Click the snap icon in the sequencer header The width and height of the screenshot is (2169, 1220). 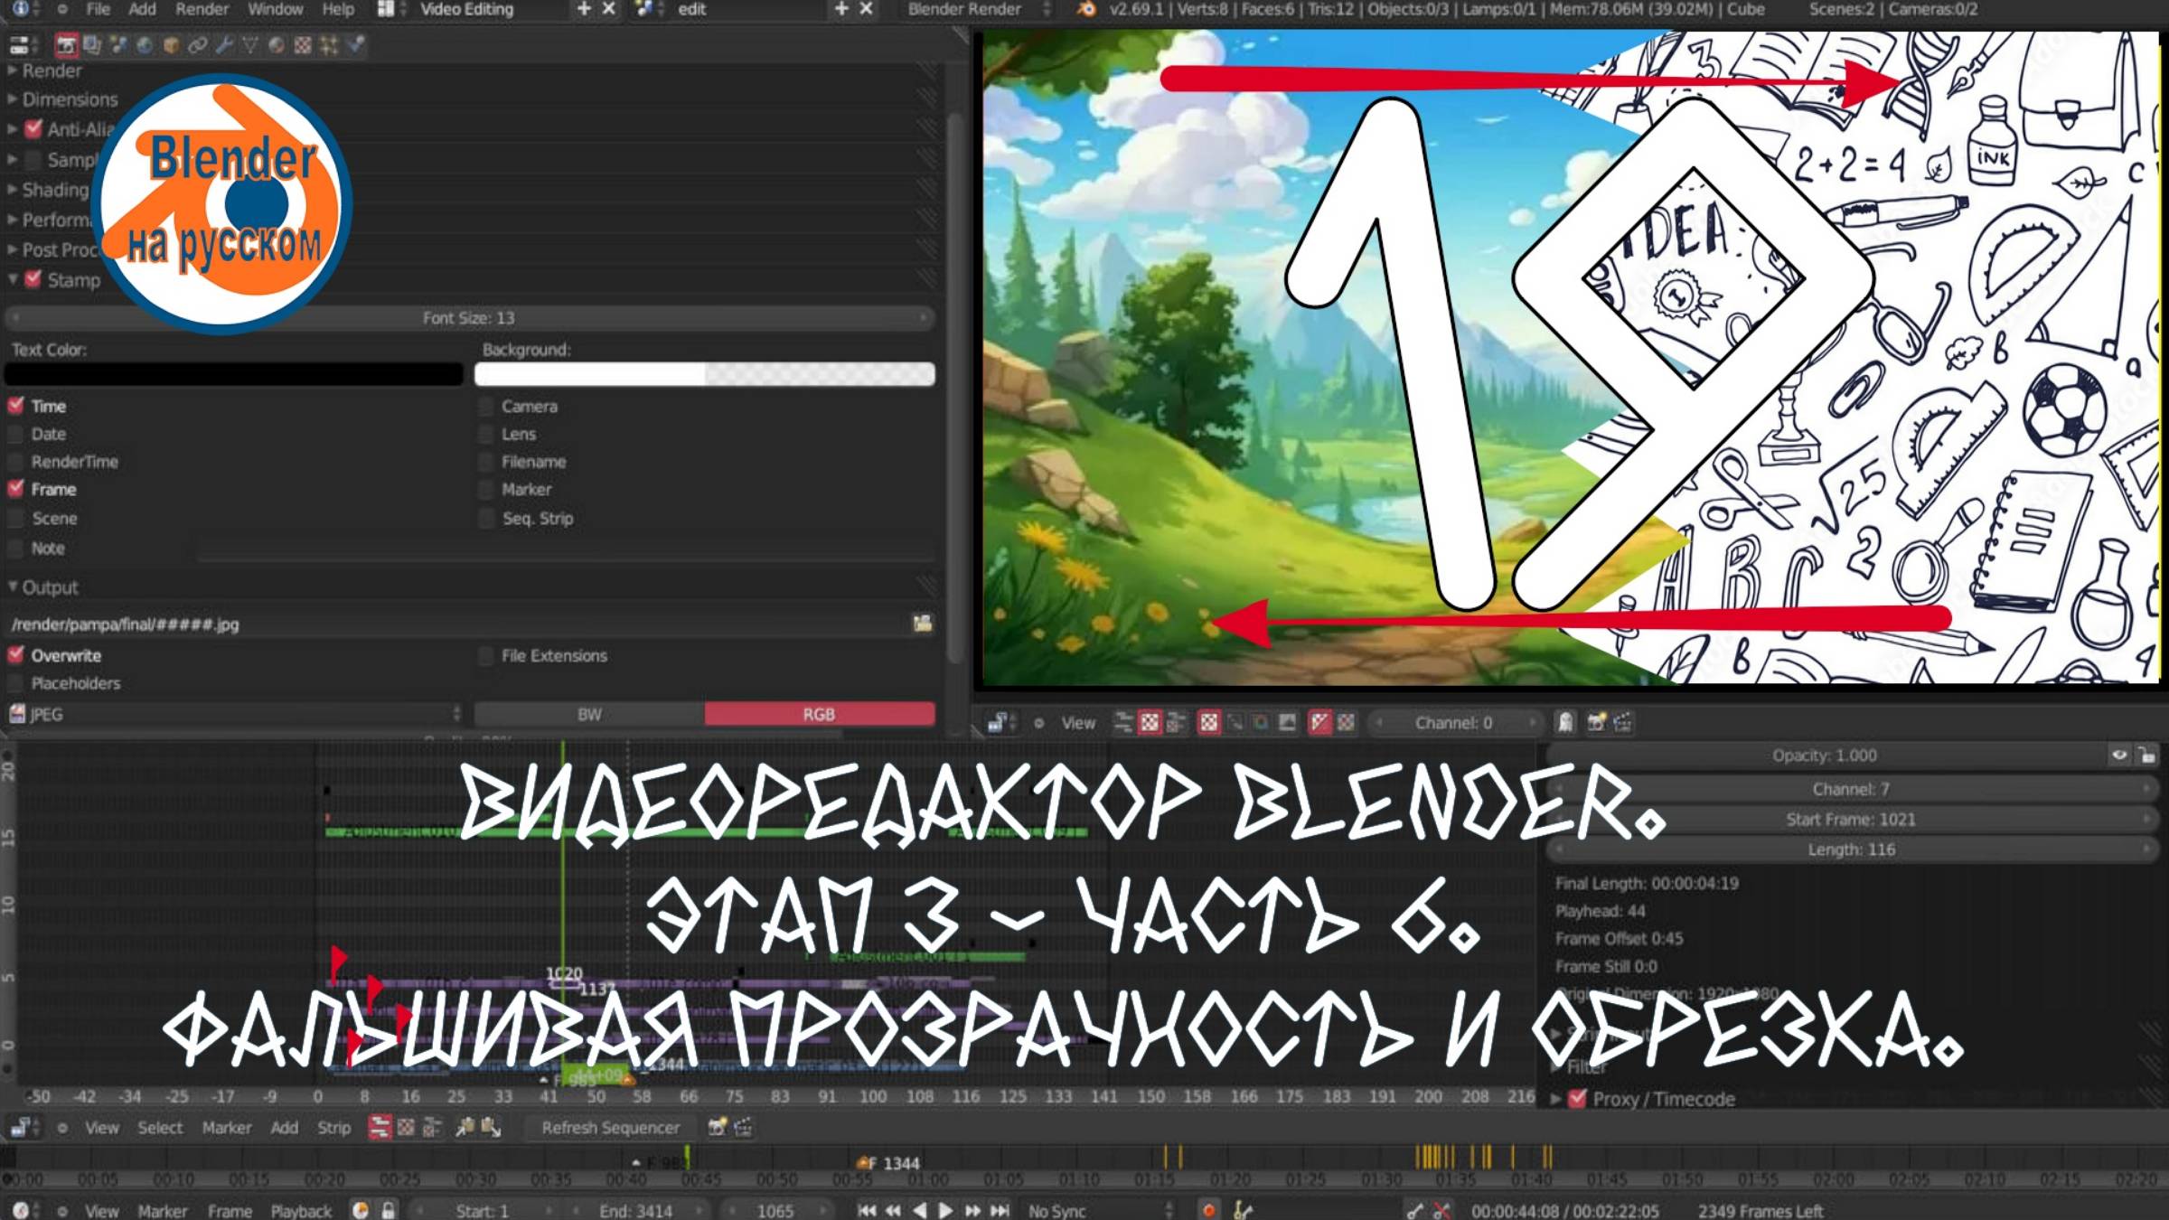click(461, 1128)
